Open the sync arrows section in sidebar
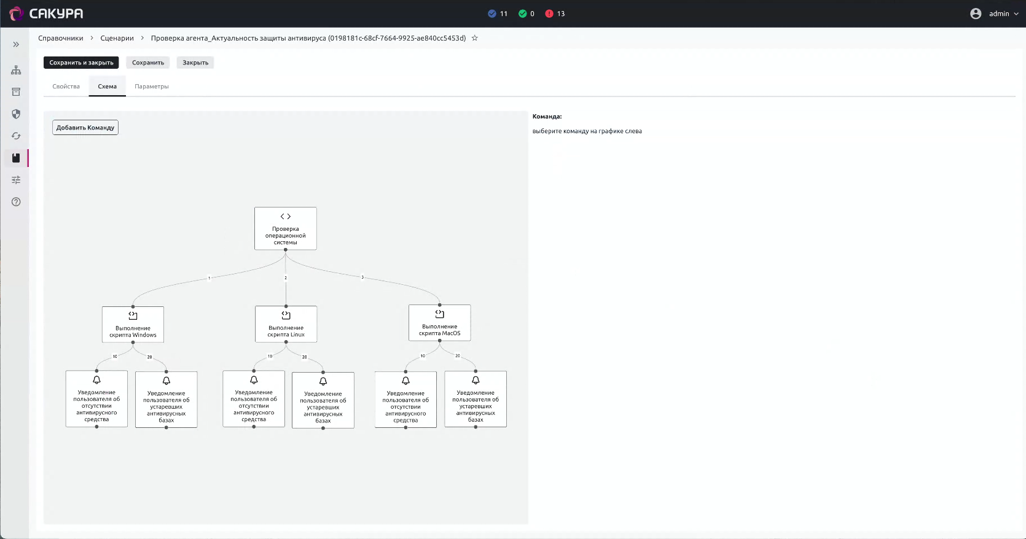The image size is (1026, 539). (x=16, y=136)
